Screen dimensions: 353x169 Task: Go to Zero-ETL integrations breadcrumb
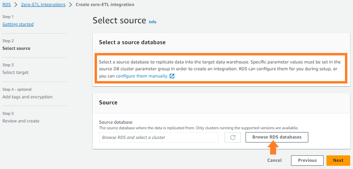tap(43, 4)
